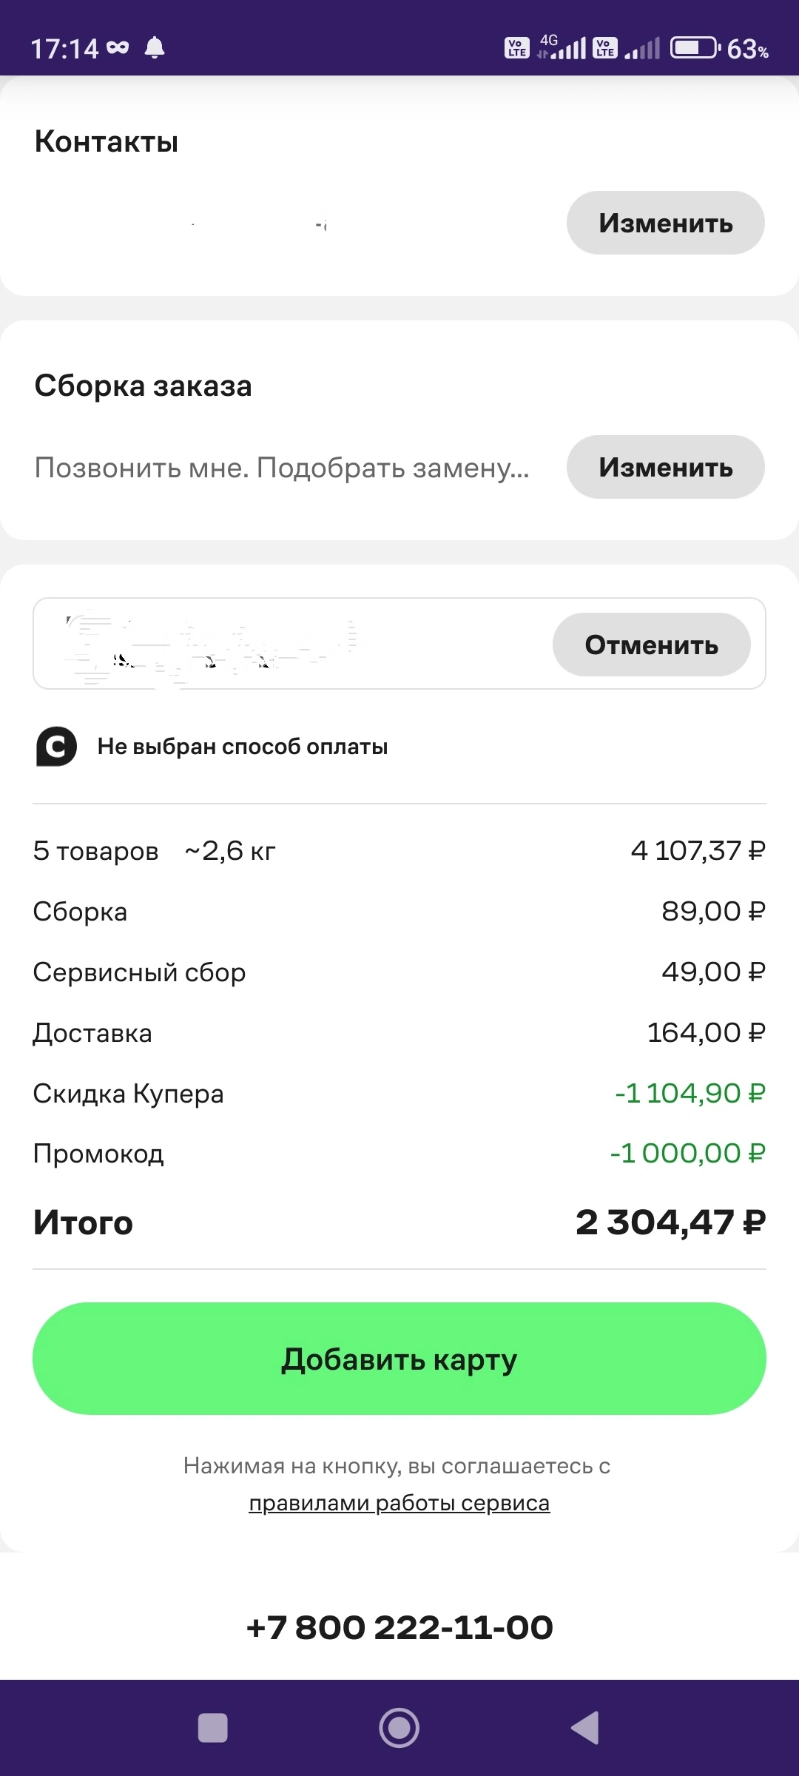This screenshot has height=1776, width=799.
Task: Call the support number +7 800 222-11-00
Action: pyautogui.click(x=399, y=1627)
